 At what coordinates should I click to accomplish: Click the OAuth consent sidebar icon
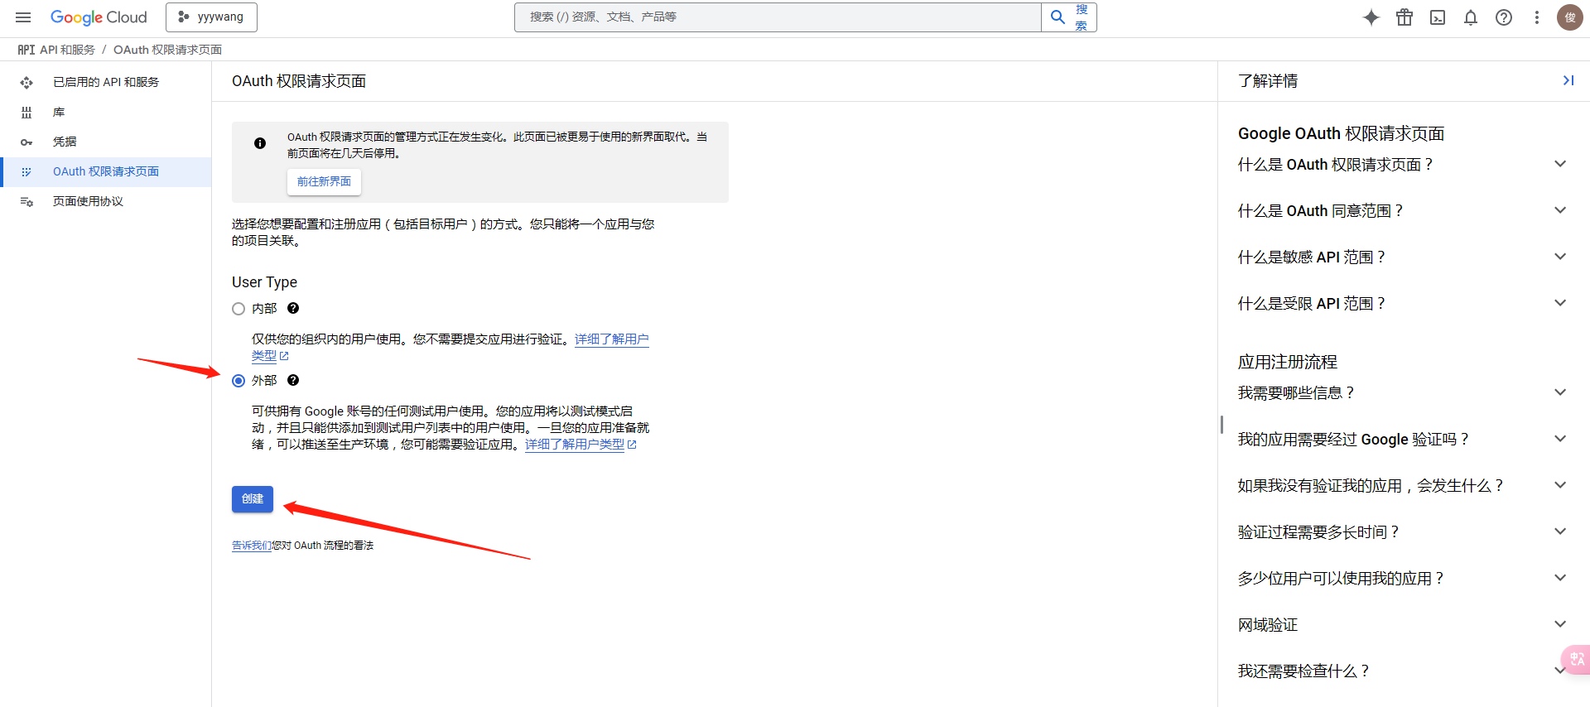click(x=26, y=171)
